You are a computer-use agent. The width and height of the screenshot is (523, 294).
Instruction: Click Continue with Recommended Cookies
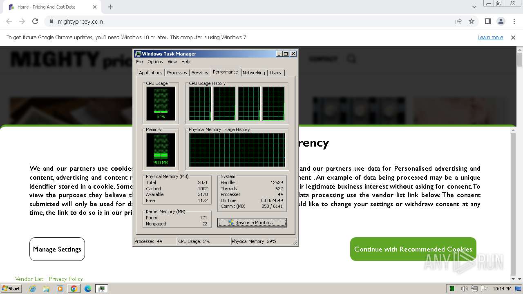[x=413, y=249]
